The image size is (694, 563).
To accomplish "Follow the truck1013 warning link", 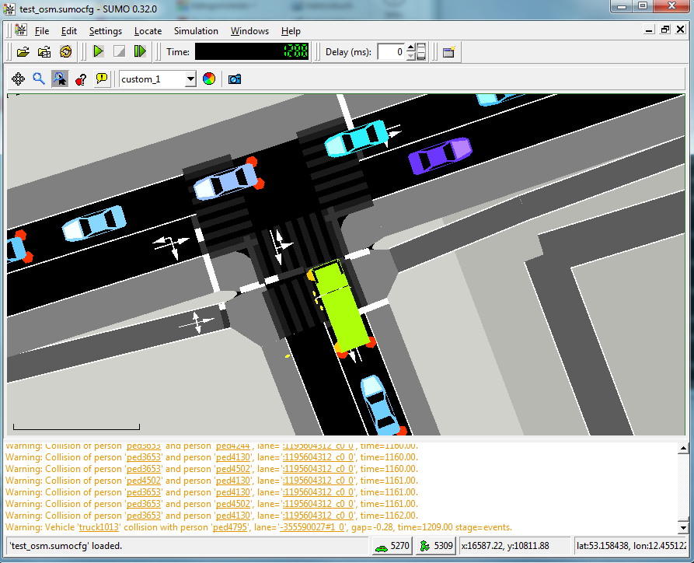I will click(x=98, y=527).
